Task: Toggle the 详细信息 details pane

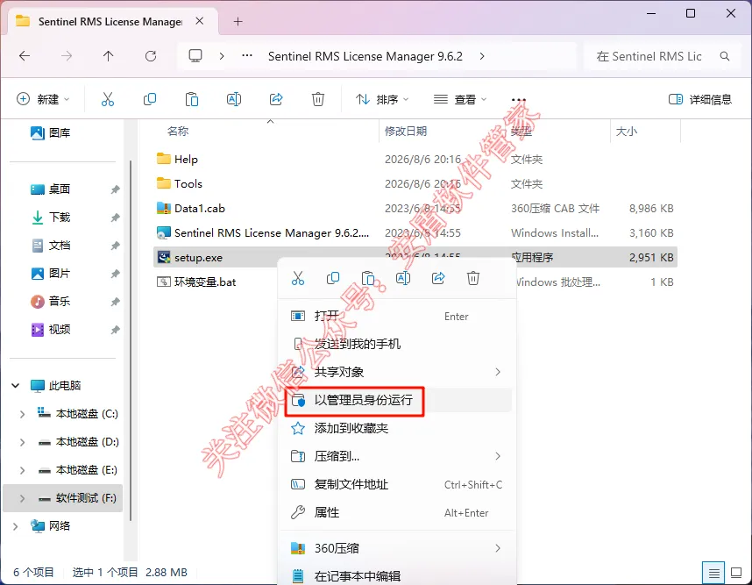Action: (700, 99)
